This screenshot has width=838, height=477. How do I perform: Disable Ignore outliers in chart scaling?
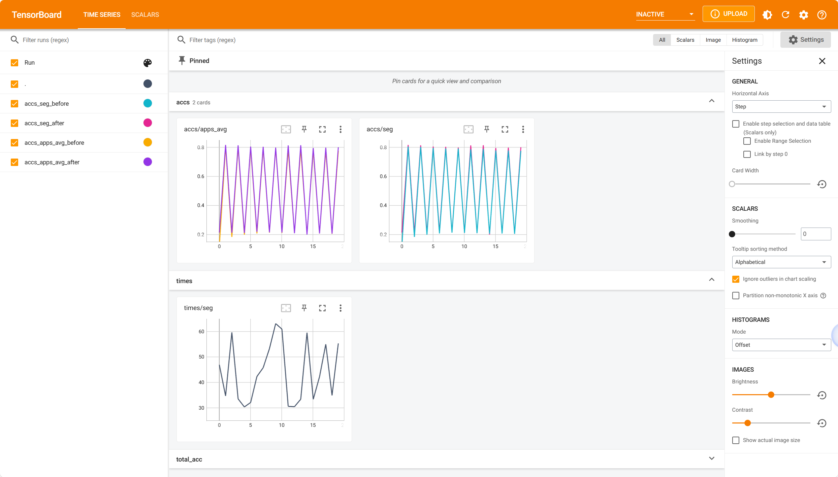(x=736, y=279)
